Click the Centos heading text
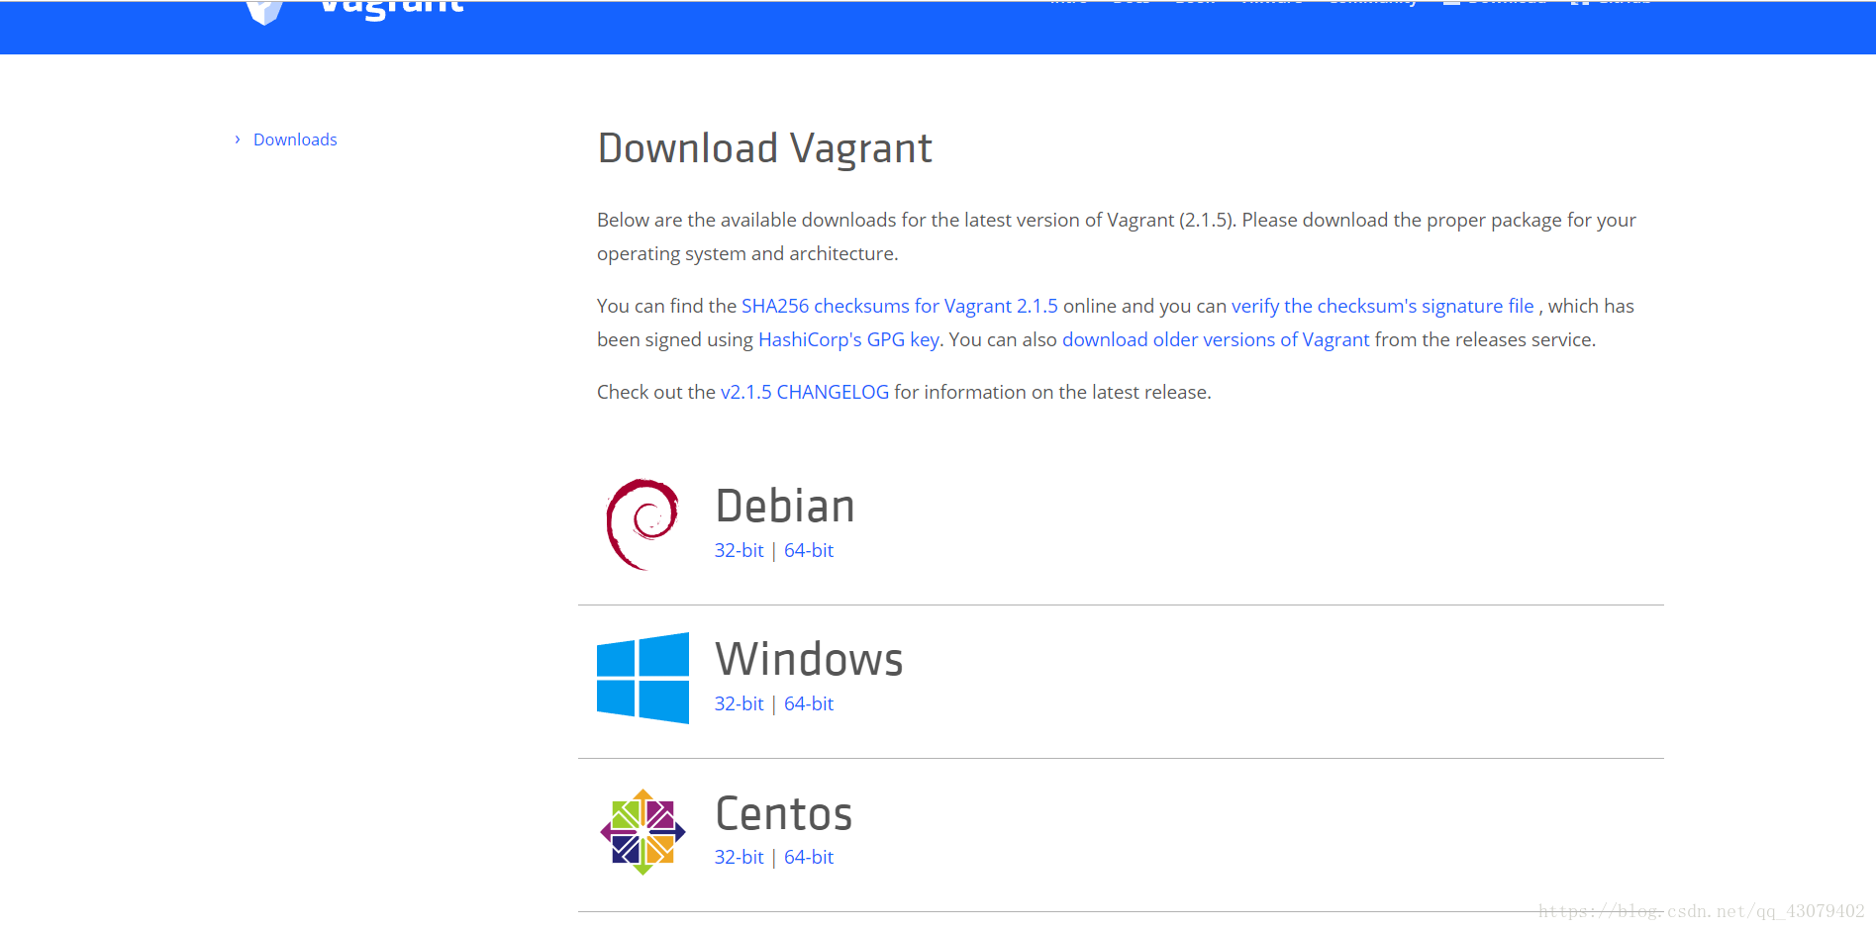This screenshot has height=931, width=1876. (x=783, y=814)
